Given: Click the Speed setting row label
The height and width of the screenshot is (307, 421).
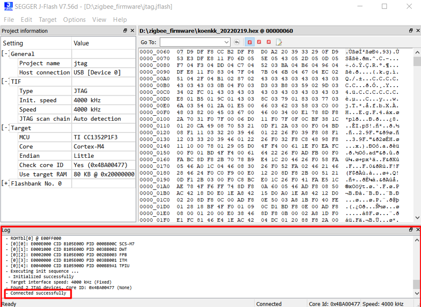Looking at the screenshot, I should (x=28, y=109).
